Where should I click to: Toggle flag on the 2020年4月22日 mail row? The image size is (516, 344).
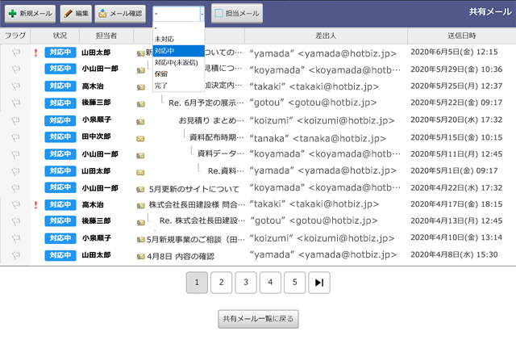(16, 188)
